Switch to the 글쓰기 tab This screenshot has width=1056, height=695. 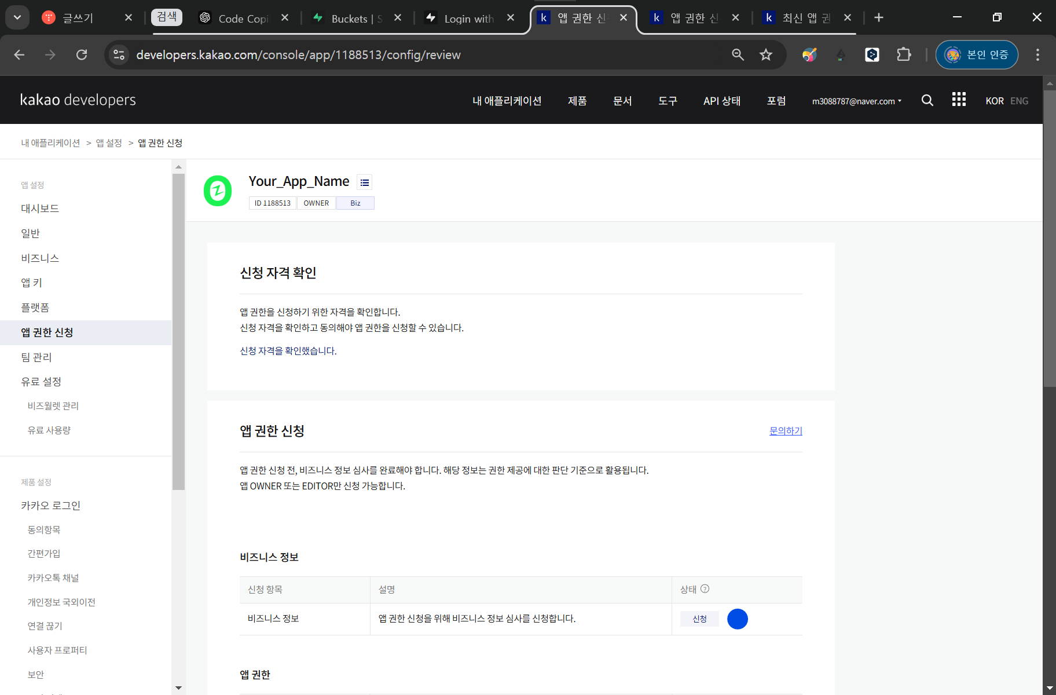77,18
